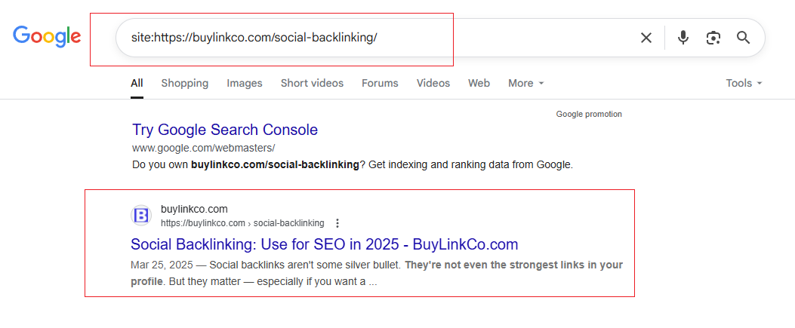
Task: Click the magnifying glass search button
Action: [744, 38]
